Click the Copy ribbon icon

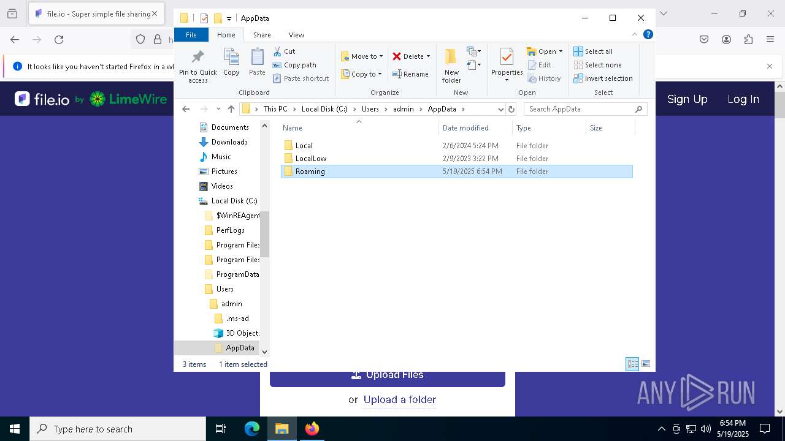point(231,62)
